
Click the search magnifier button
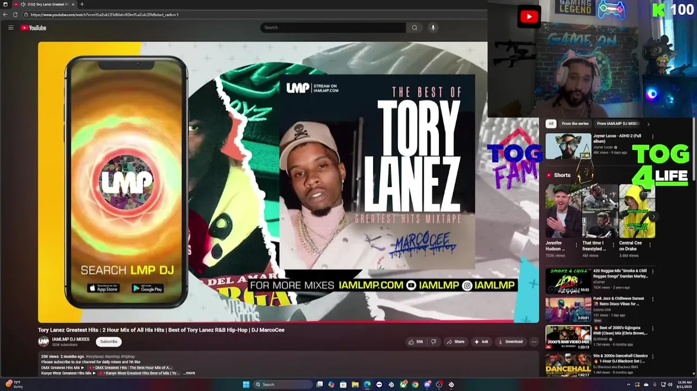pyautogui.click(x=415, y=28)
